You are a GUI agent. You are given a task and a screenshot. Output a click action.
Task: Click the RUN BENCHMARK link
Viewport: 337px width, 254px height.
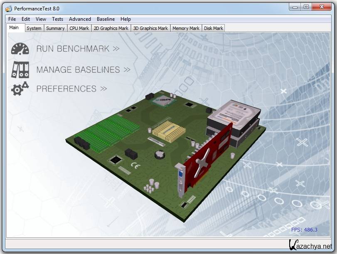(78, 49)
